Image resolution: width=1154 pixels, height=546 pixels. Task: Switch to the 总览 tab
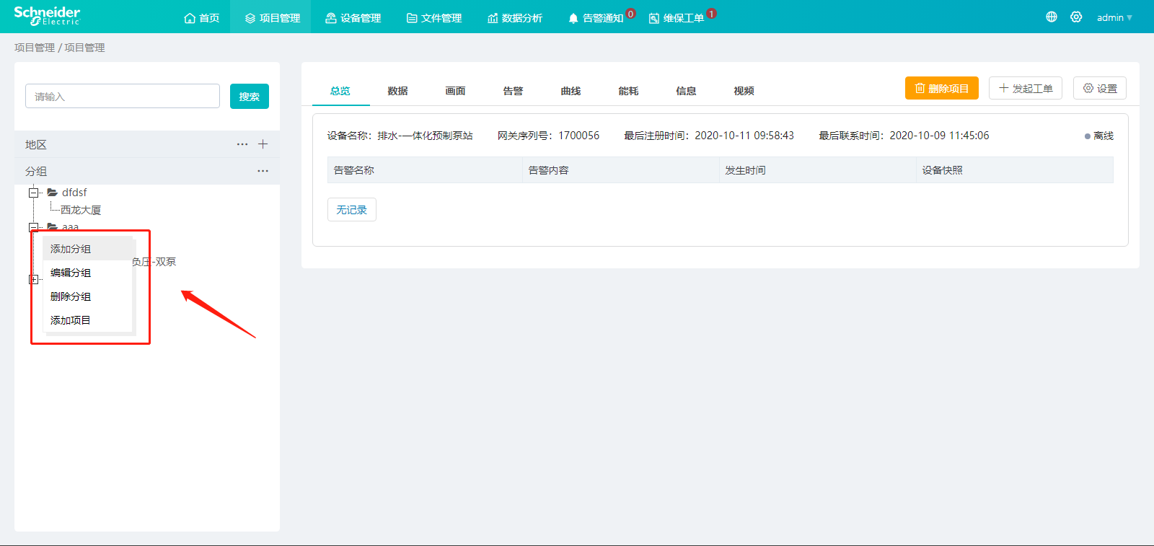tap(340, 91)
